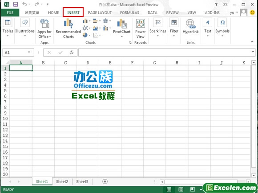Select row 10 header
Screen dimensions: 258x193
point(5,119)
